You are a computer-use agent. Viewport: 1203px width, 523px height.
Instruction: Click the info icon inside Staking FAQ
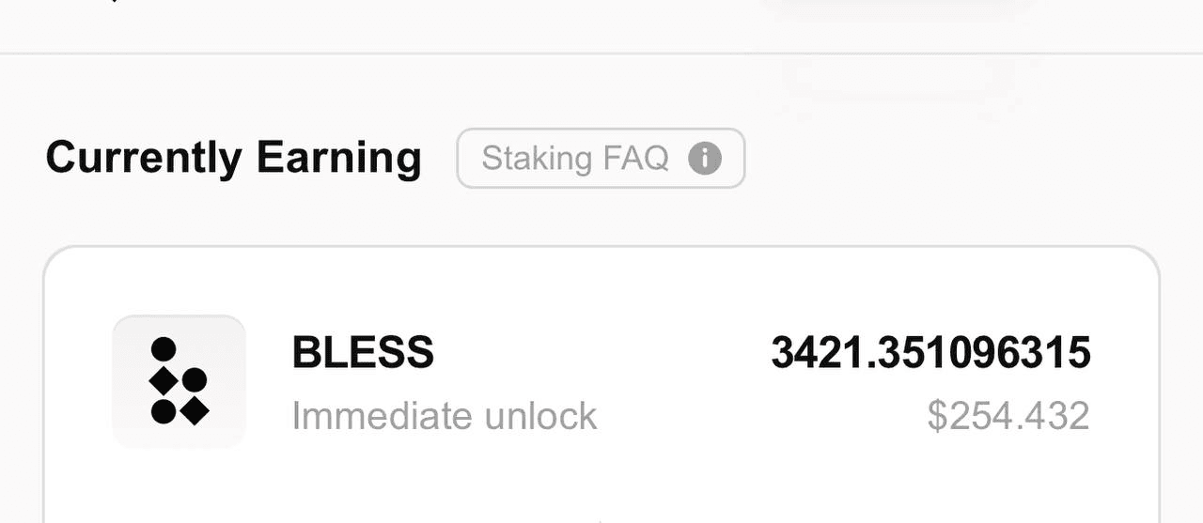[705, 158]
